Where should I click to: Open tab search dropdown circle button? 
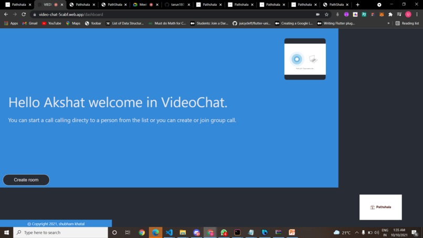point(379,5)
